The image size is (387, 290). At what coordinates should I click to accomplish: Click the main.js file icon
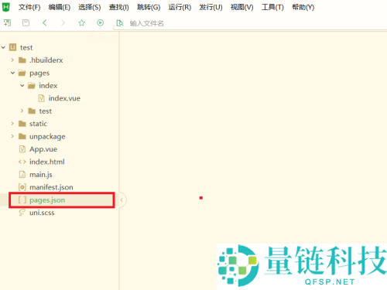click(22, 175)
